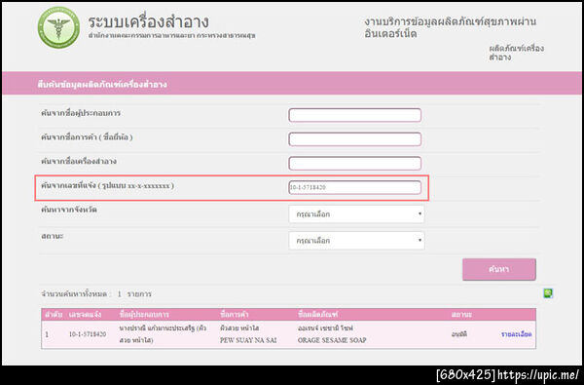Viewport: 584px width, 385px height.
Task: Click the ชื่อการค้า column header
Action: [x=234, y=315]
